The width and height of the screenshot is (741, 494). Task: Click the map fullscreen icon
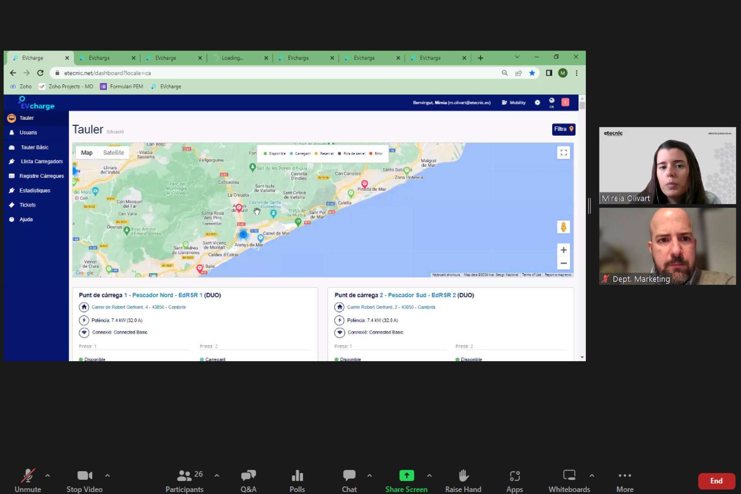[563, 153]
